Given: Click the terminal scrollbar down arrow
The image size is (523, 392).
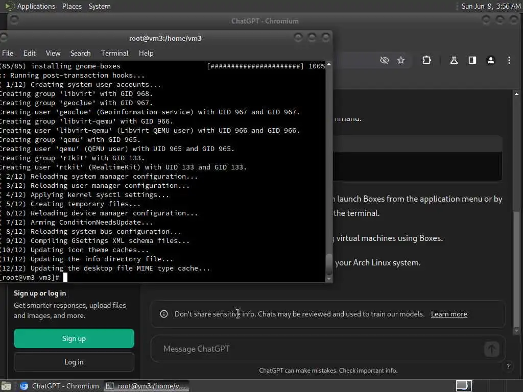Looking at the screenshot, I should (329, 279).
